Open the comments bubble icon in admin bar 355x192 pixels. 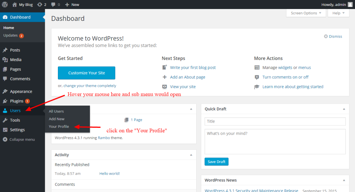pos(53,5)
